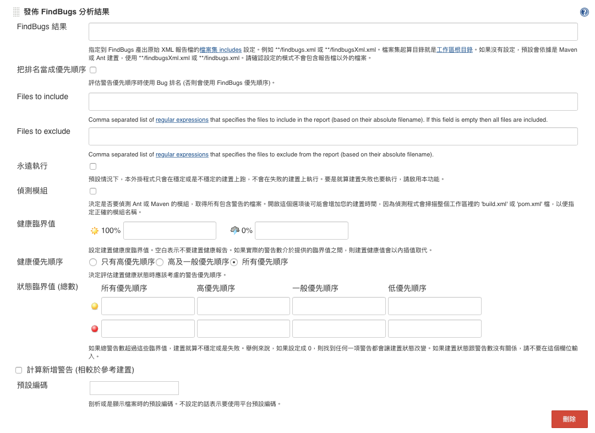This screenshot has height=433, width=595.
Task: Click the red failed status ball
Action: pyautogui.click(x=95, y=329)
